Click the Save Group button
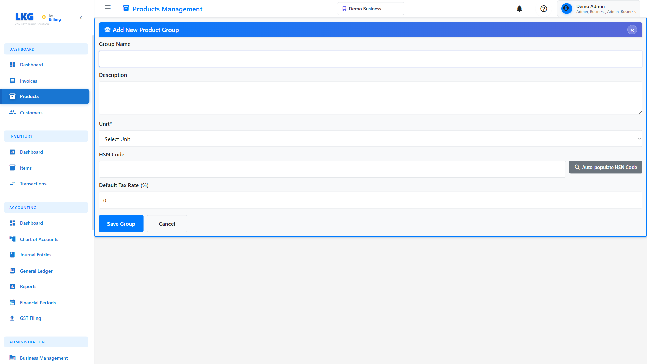 [x=121, y=223]
